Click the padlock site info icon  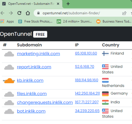(x=38, y=13)
